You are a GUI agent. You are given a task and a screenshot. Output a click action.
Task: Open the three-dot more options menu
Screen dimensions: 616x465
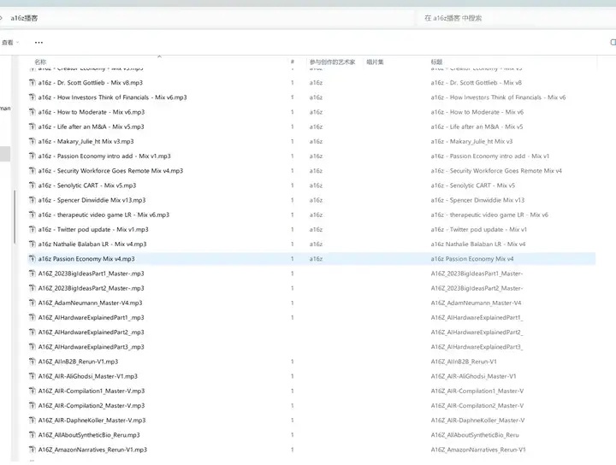point(38,43)
